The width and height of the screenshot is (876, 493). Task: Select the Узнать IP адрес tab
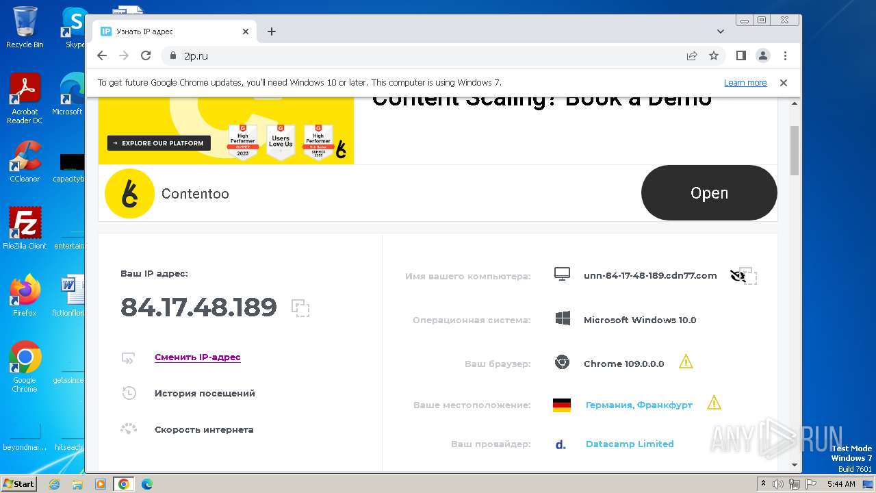(x=175, y=31)
